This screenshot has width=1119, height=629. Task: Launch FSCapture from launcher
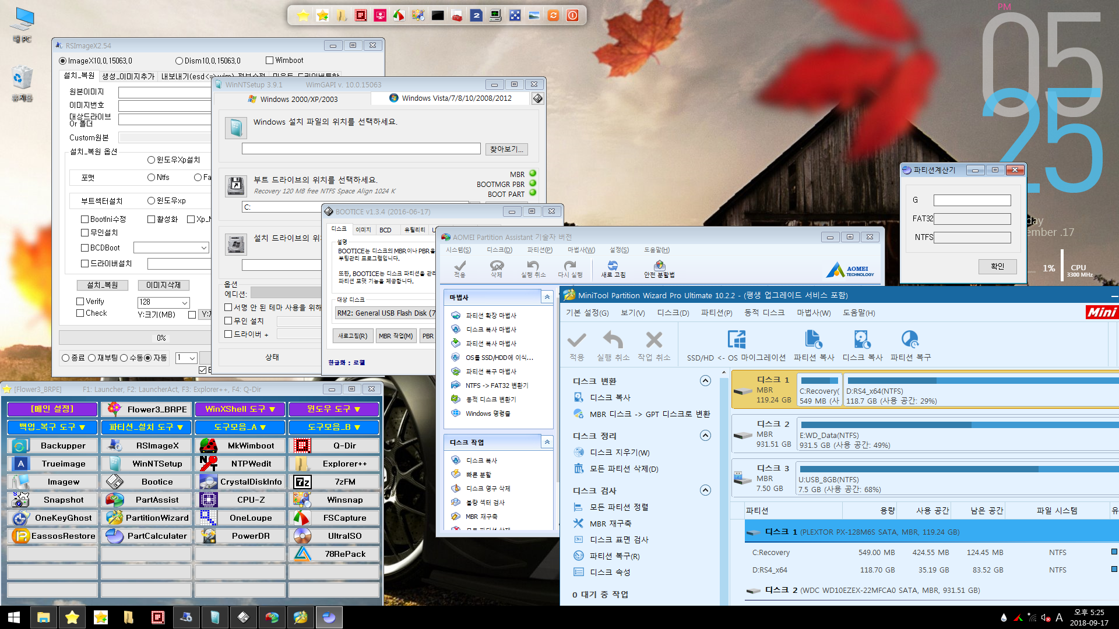coord(334,518)
